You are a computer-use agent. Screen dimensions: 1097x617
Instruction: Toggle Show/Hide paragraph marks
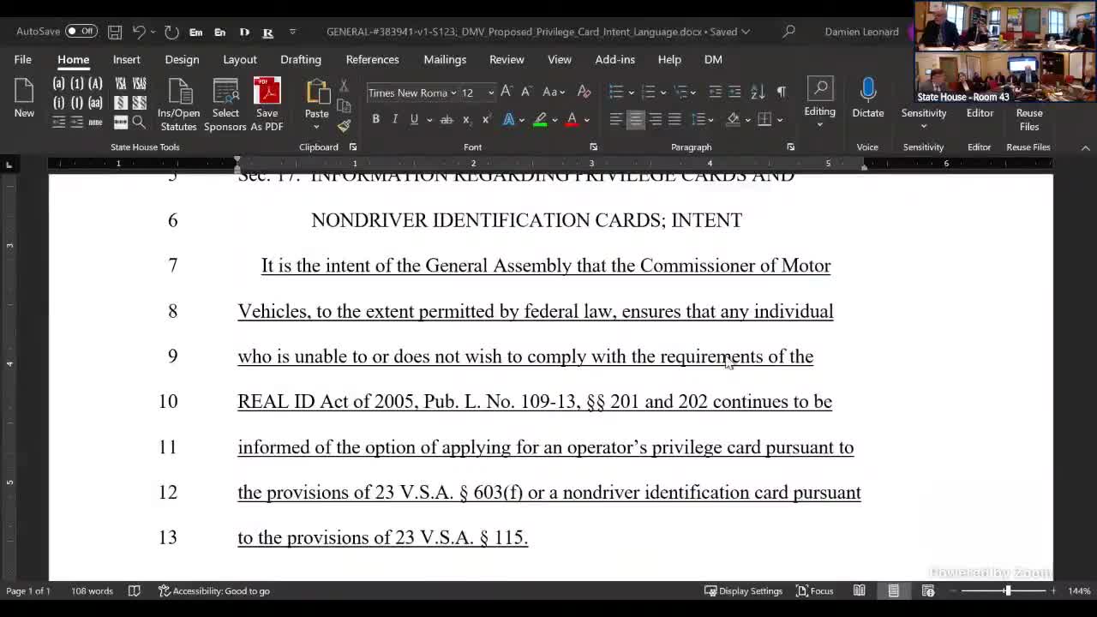781,92
